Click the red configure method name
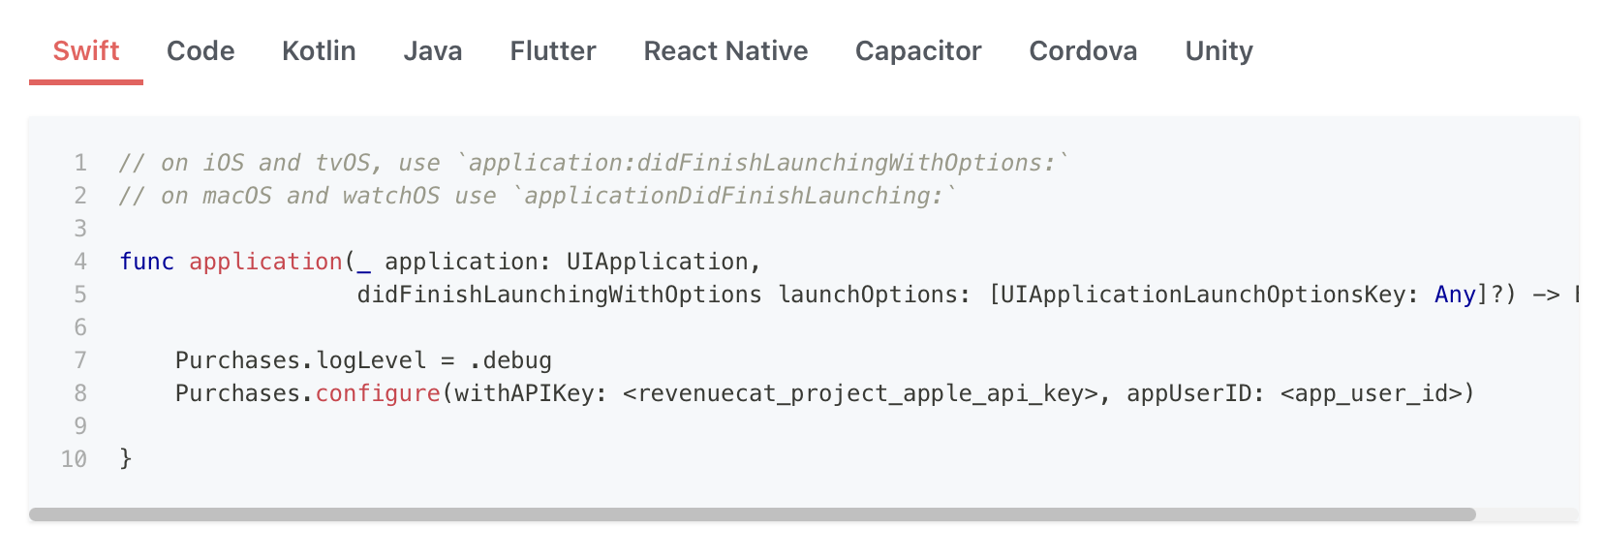1604x560 pixels. click(x=378, y=393)
